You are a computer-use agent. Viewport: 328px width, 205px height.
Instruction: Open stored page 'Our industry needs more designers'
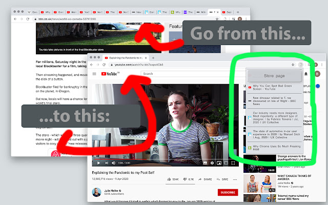[274, 117]
